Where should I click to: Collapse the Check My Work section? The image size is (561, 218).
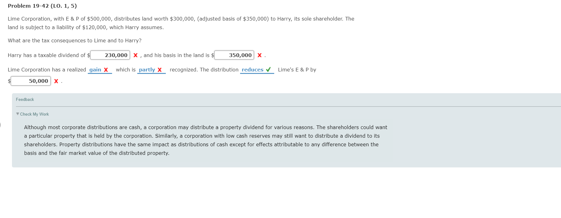pyautogui.click(x=34, y=114)
